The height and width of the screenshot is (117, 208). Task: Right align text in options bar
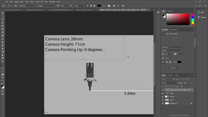tap(94, 6)
